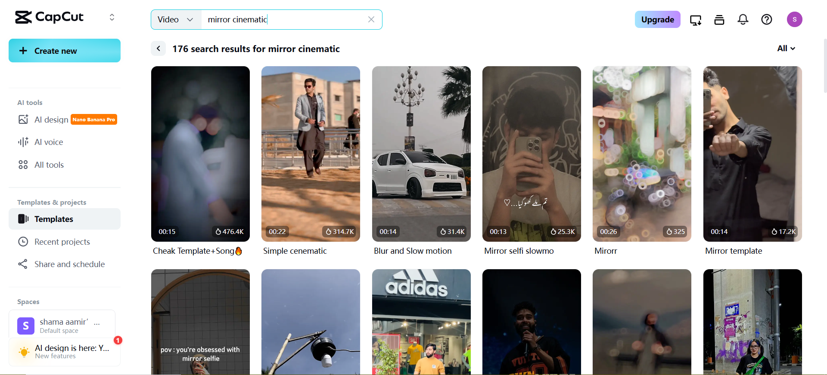Image resolution: width=827 pixels, height=375 pixels.
Task: Open the user profile avatar
Action: (794, 19)
